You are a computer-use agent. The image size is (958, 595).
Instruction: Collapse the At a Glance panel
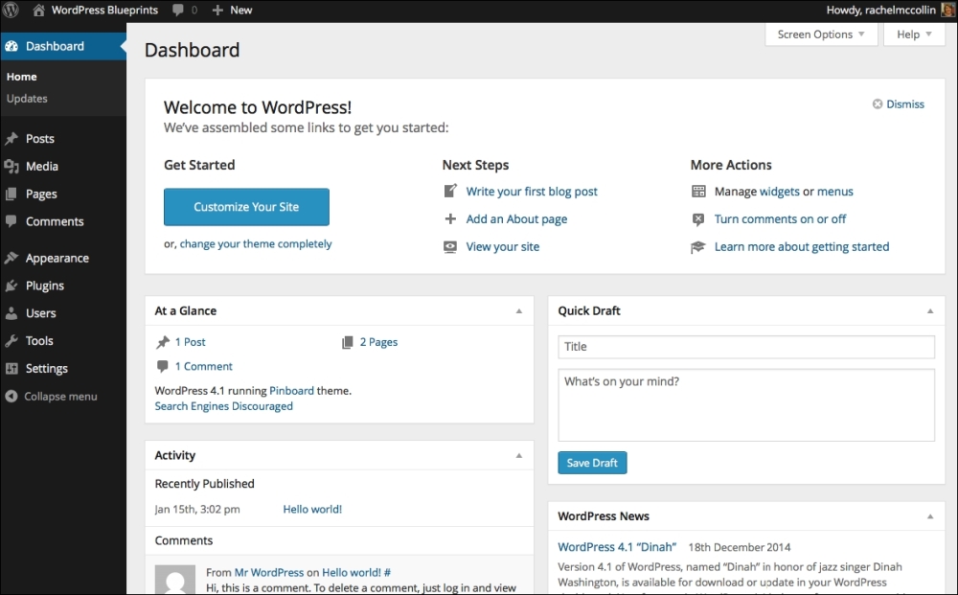click(518, 311)
